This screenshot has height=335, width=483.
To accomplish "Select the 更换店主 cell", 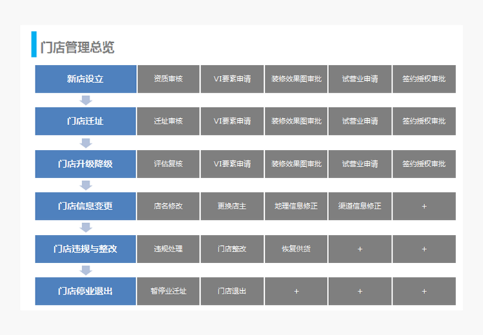I will (x=232, y=206).
